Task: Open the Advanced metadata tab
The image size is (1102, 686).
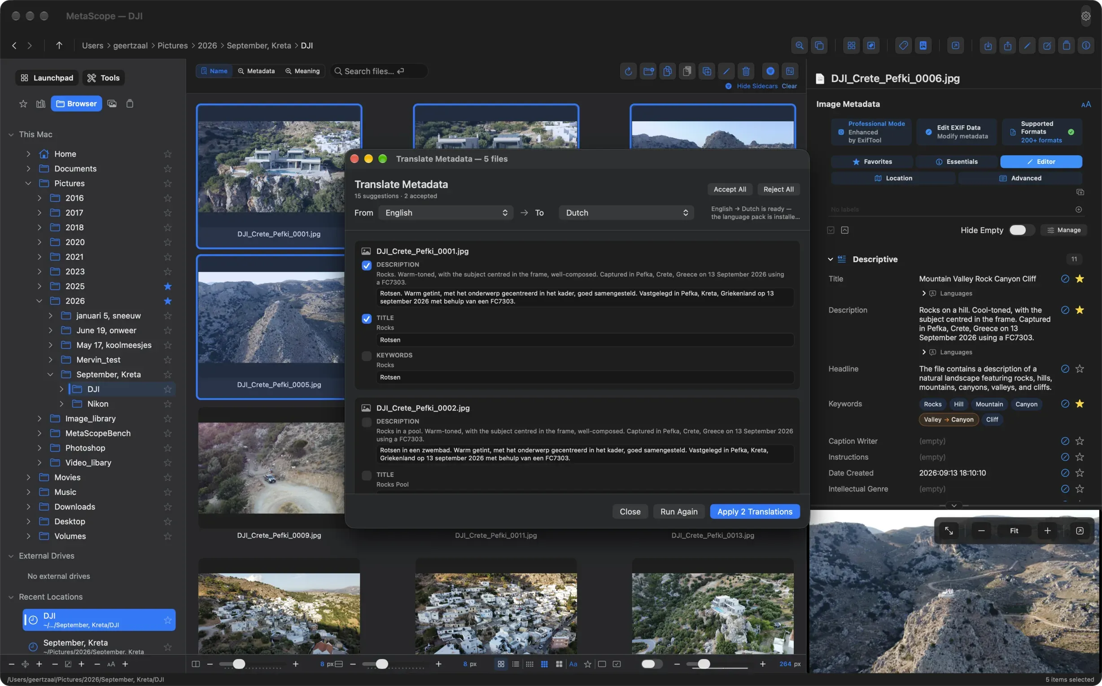Action: [x=1020, y=178]
